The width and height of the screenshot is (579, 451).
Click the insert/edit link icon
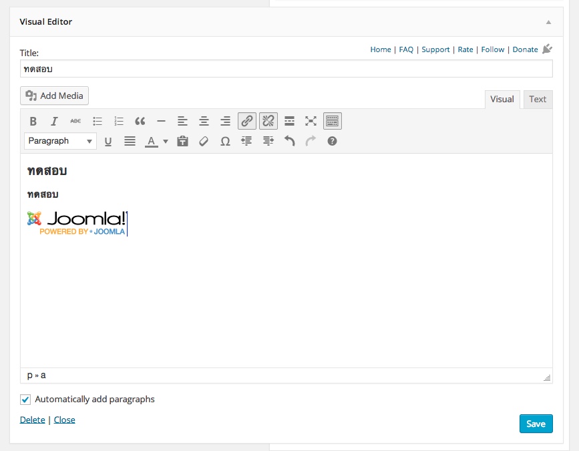pos(247,121)
